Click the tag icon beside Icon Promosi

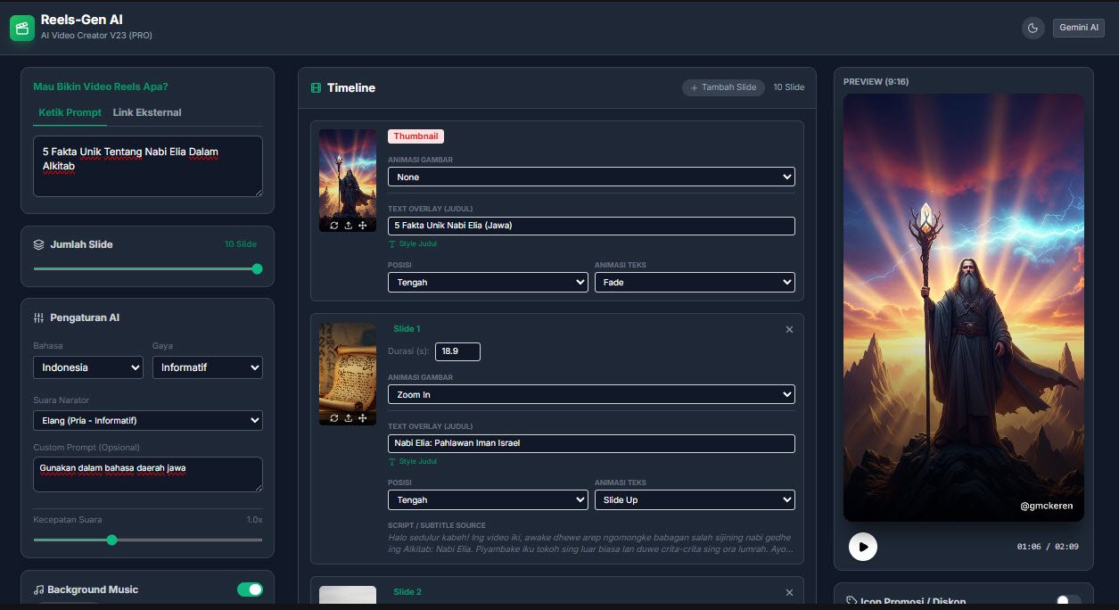coord(851,602)
